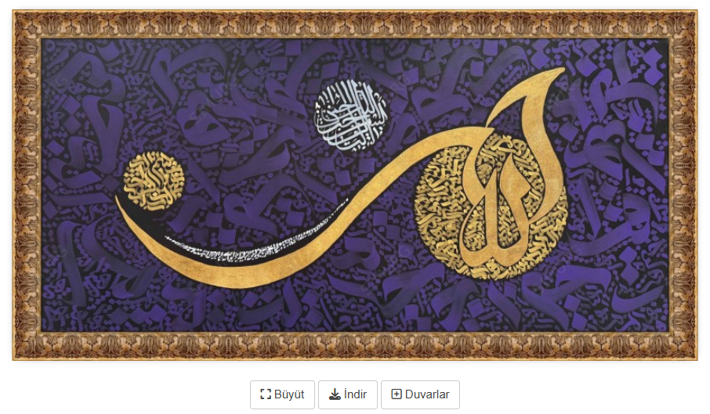Open the Duvarlar wall preview option
The image size is (710, 414).
tap(420, 394)
